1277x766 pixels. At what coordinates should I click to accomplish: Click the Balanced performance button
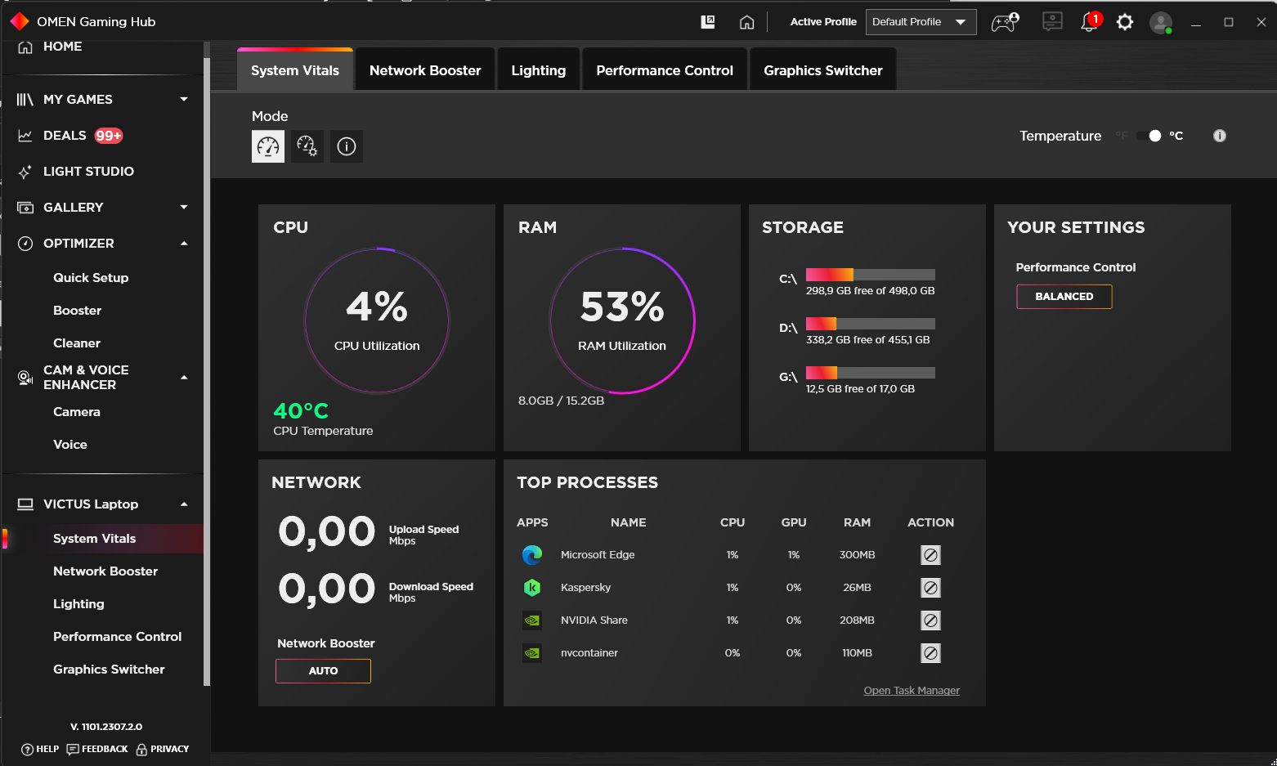pyautogui.click(x=1064, y=297)
